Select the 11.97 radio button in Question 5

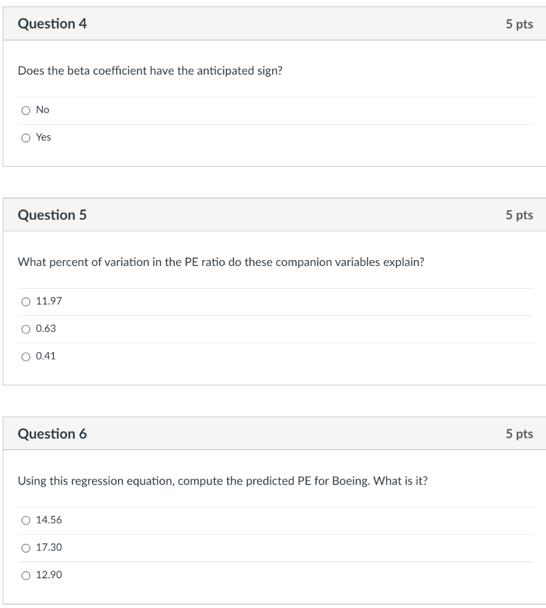pos(25,302)
